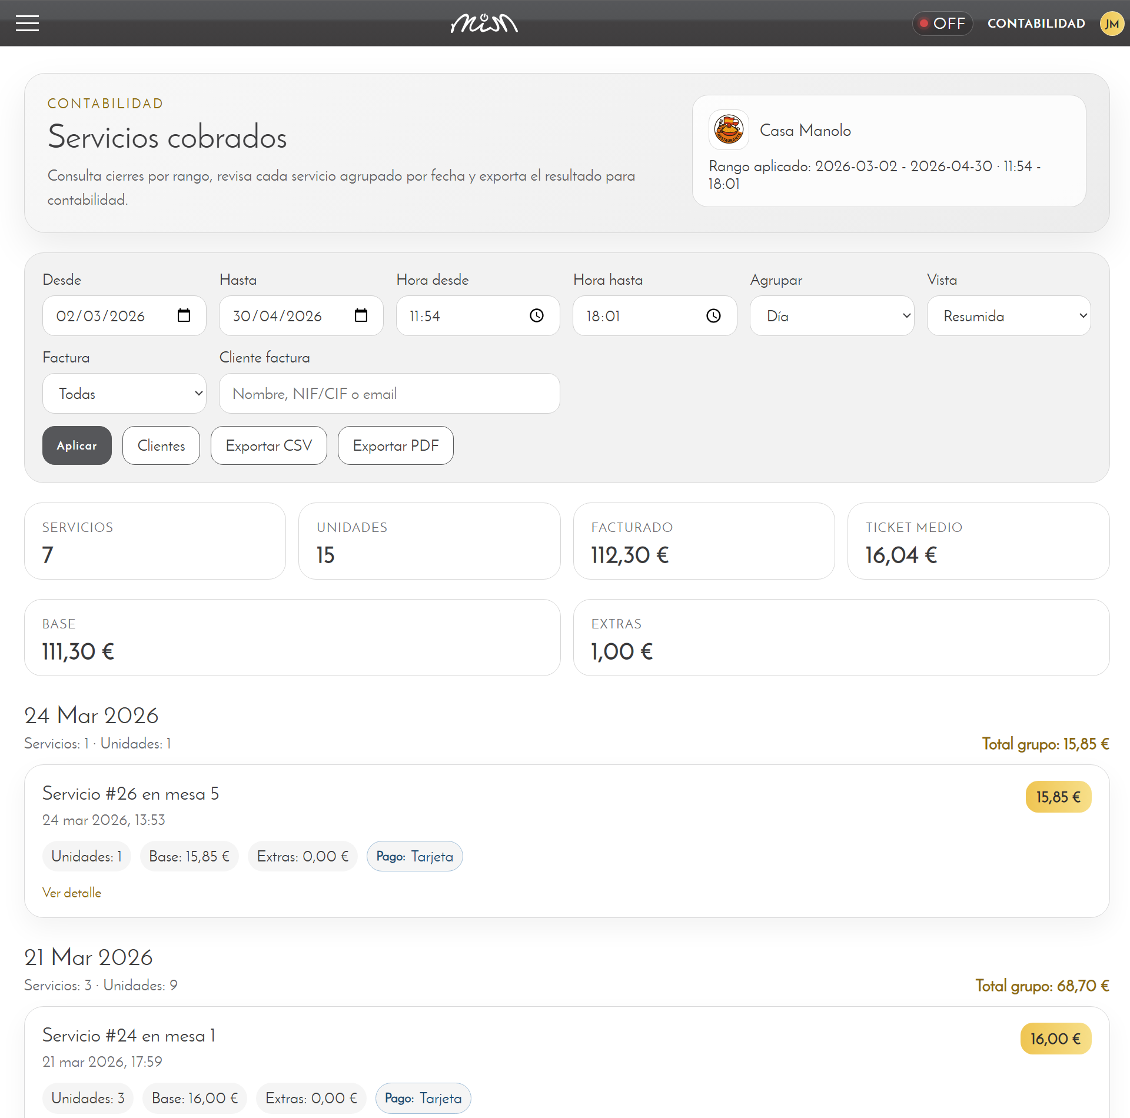
Task: Select Servicio #26 en mesa 5 title
Action: (131, 794)
